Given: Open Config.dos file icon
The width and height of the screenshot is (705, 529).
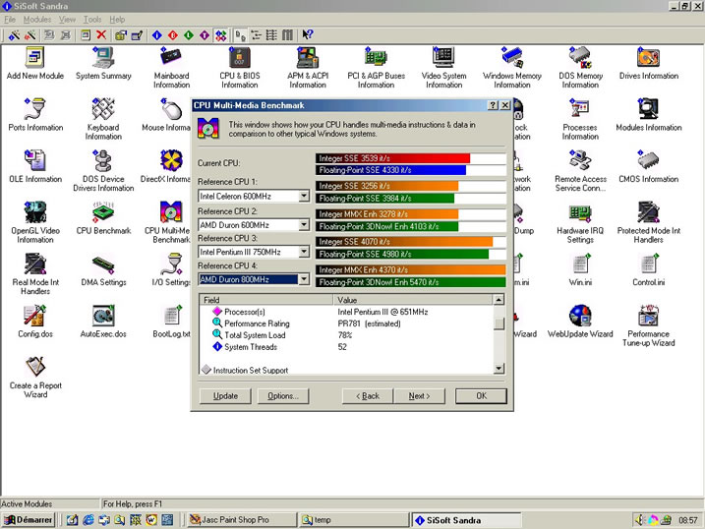Looking at the screenshot, I should [35, 322].
